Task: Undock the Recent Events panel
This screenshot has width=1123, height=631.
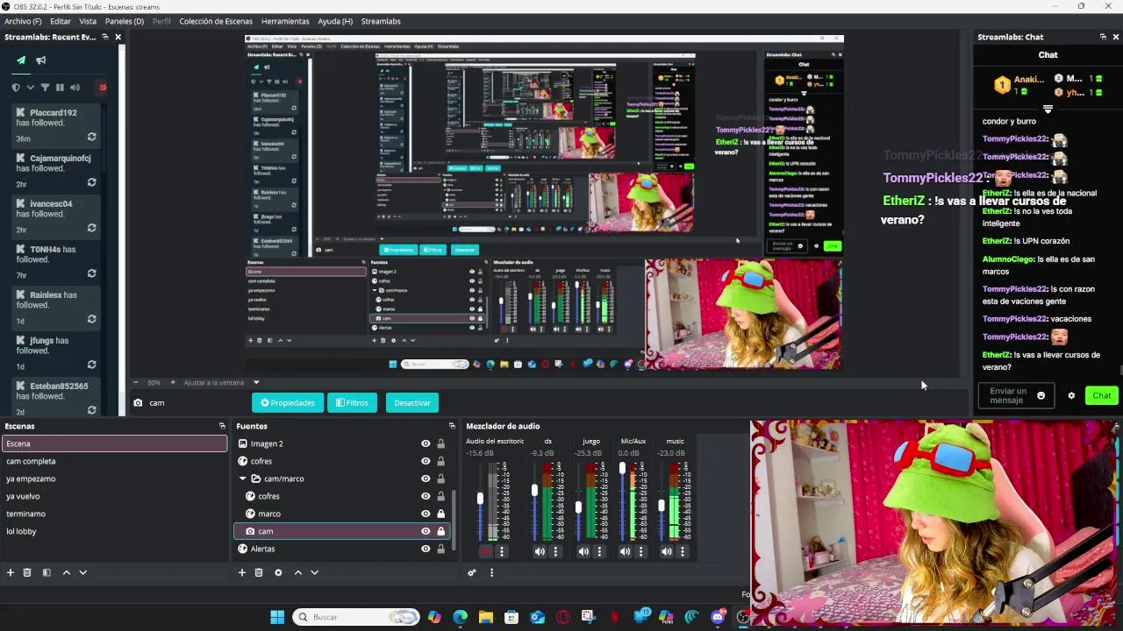Action: point(104,37)
